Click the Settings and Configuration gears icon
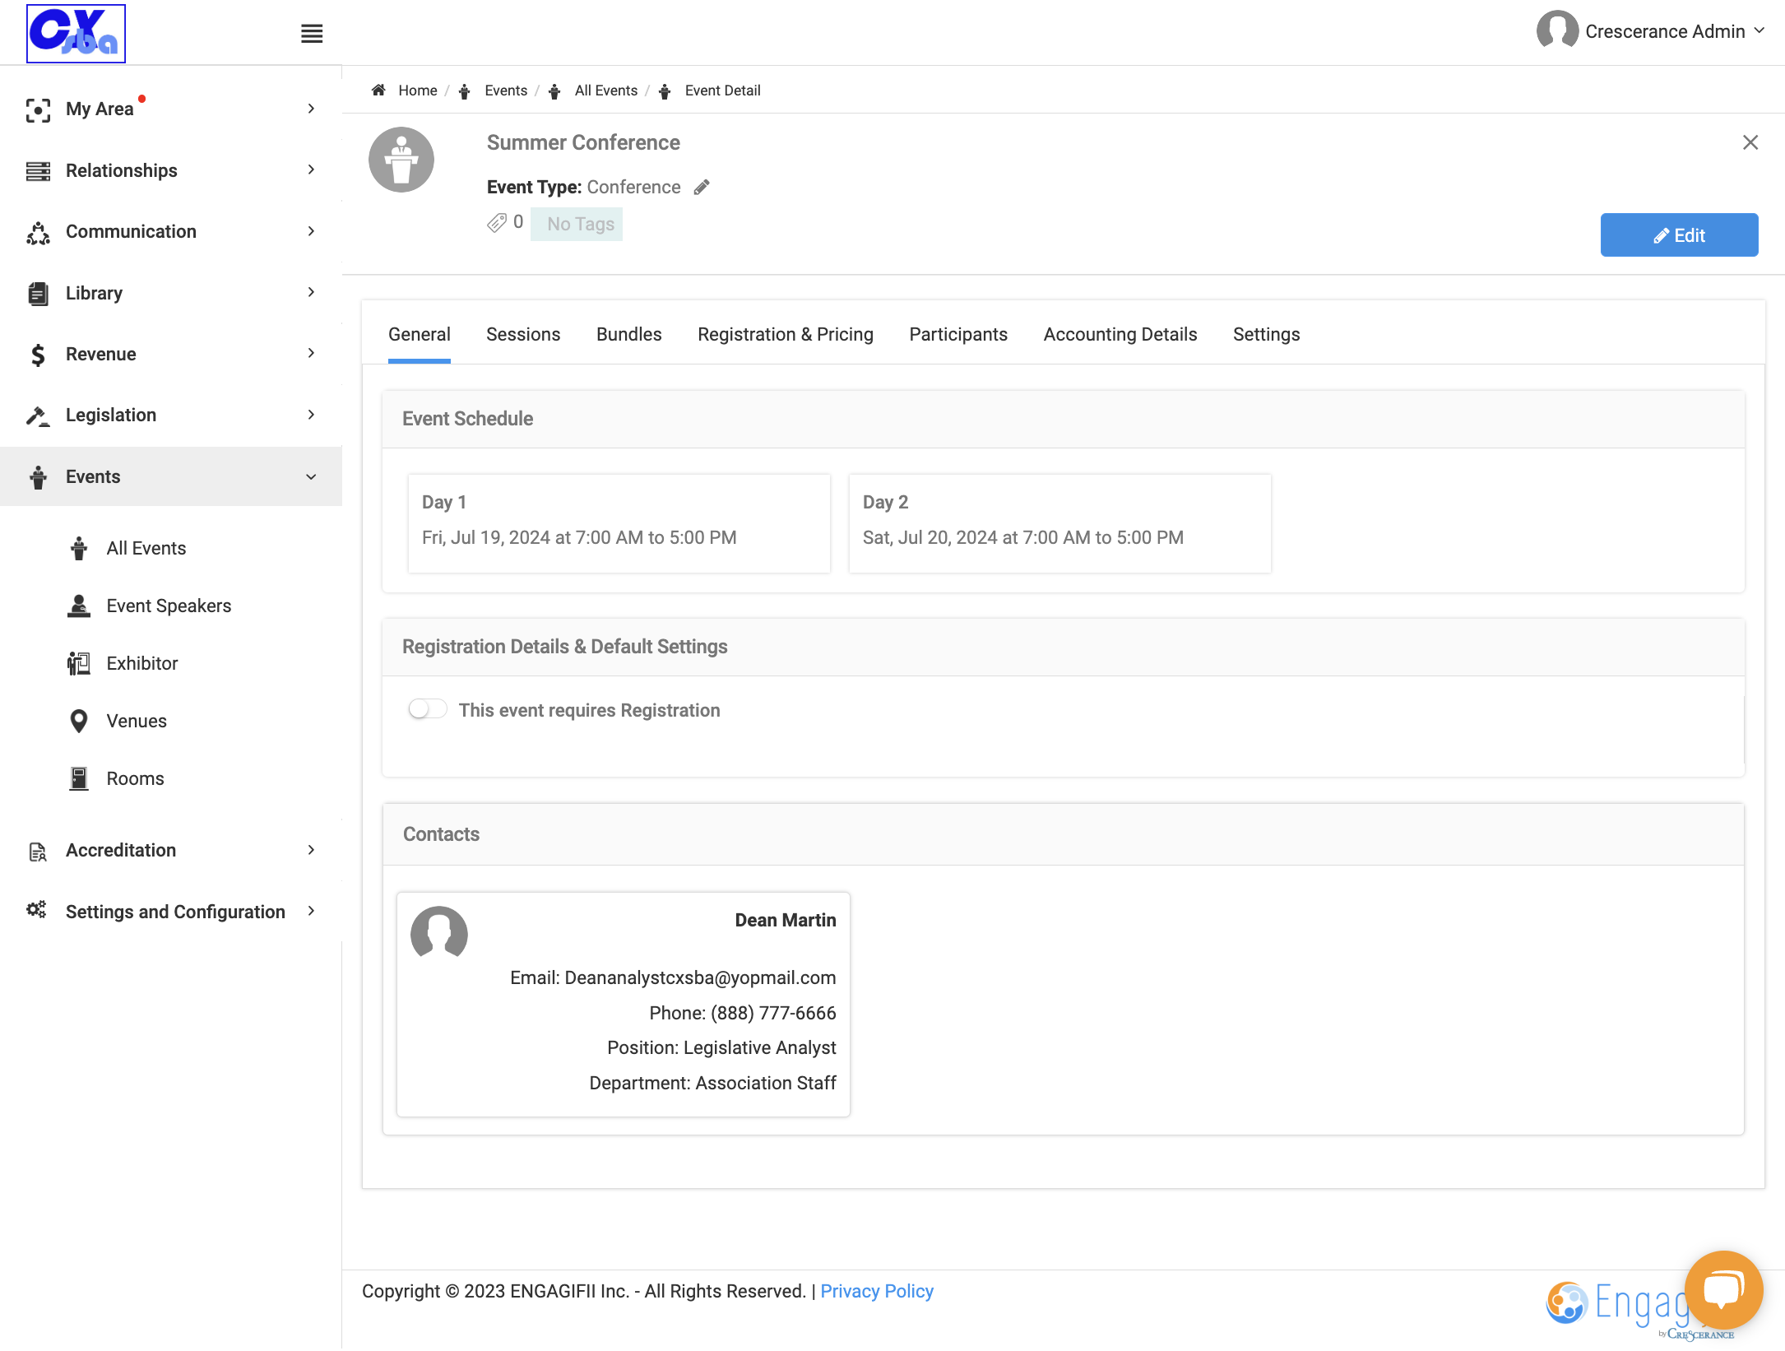1785x1351 pixels. [x=36, y=910]
